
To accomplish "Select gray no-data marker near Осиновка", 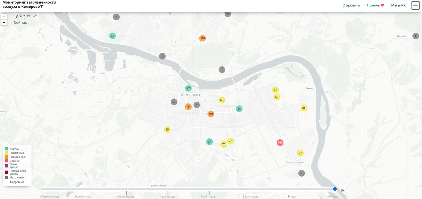I will [416, 36].
